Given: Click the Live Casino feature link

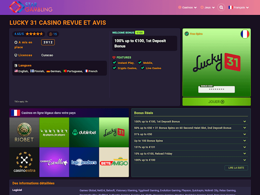Looking at the screenshot, I should (153, 68).
